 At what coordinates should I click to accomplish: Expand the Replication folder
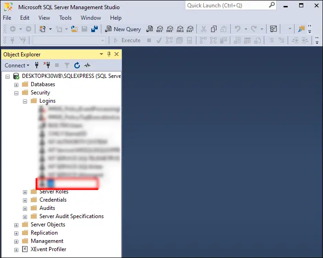[16, 233]
